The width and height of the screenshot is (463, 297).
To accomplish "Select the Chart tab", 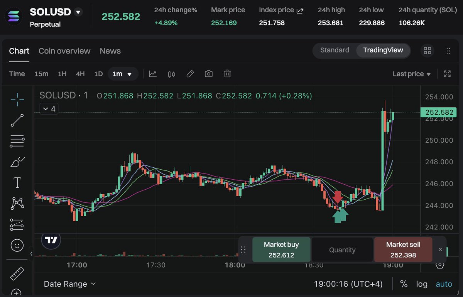I will pos(19,51).
